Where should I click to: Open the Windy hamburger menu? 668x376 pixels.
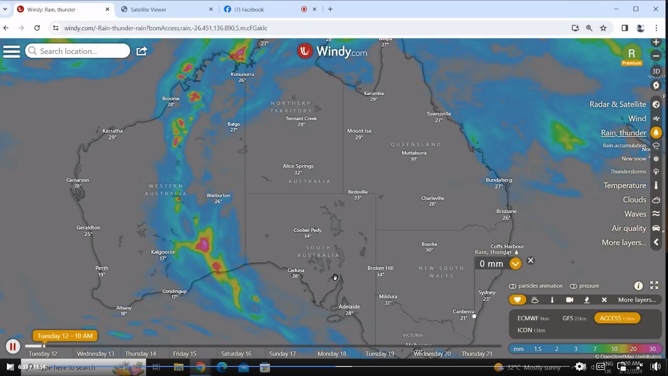[11, 51]
